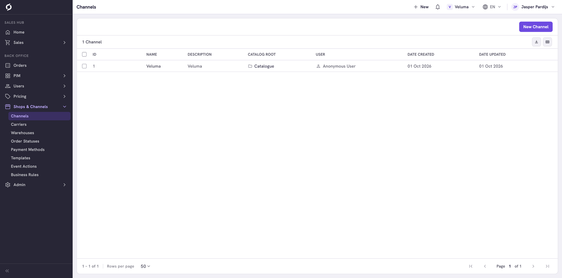The width and height of the screenshot is (562, 278).
Task: Open the EN language dropdown
Action: coord(492,7)
